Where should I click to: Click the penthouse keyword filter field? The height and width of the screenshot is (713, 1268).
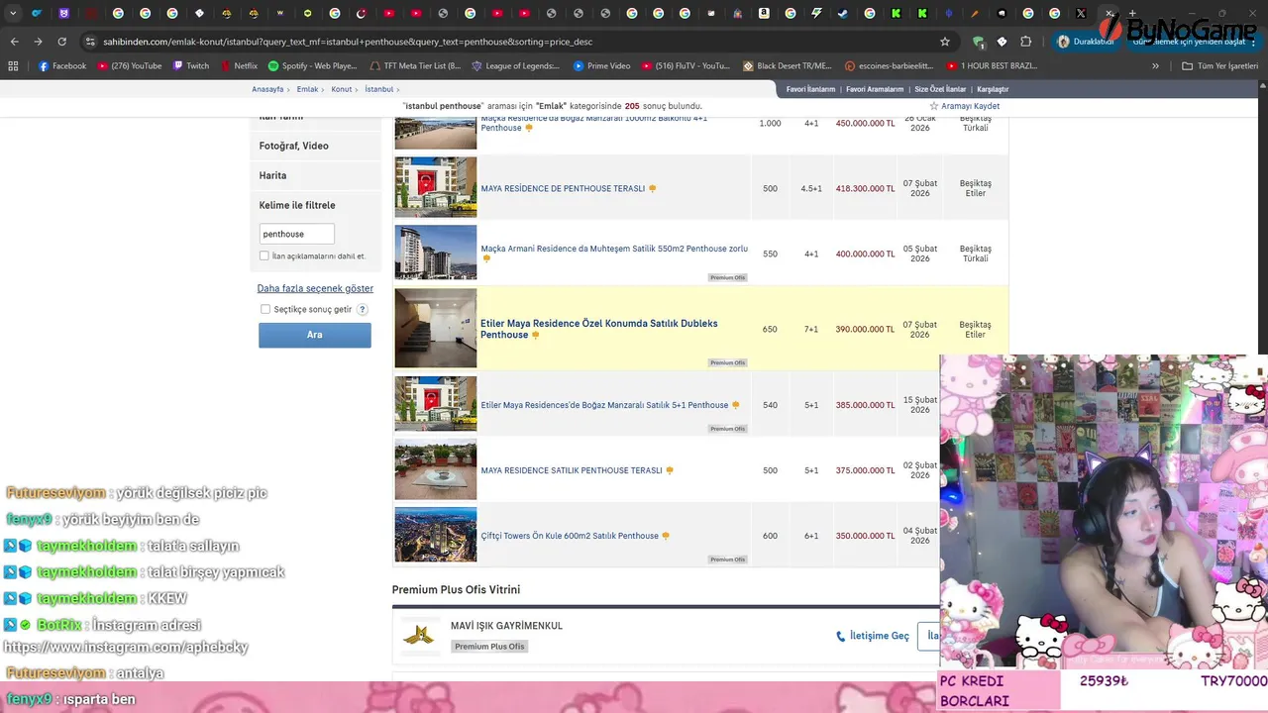(297, 234)
